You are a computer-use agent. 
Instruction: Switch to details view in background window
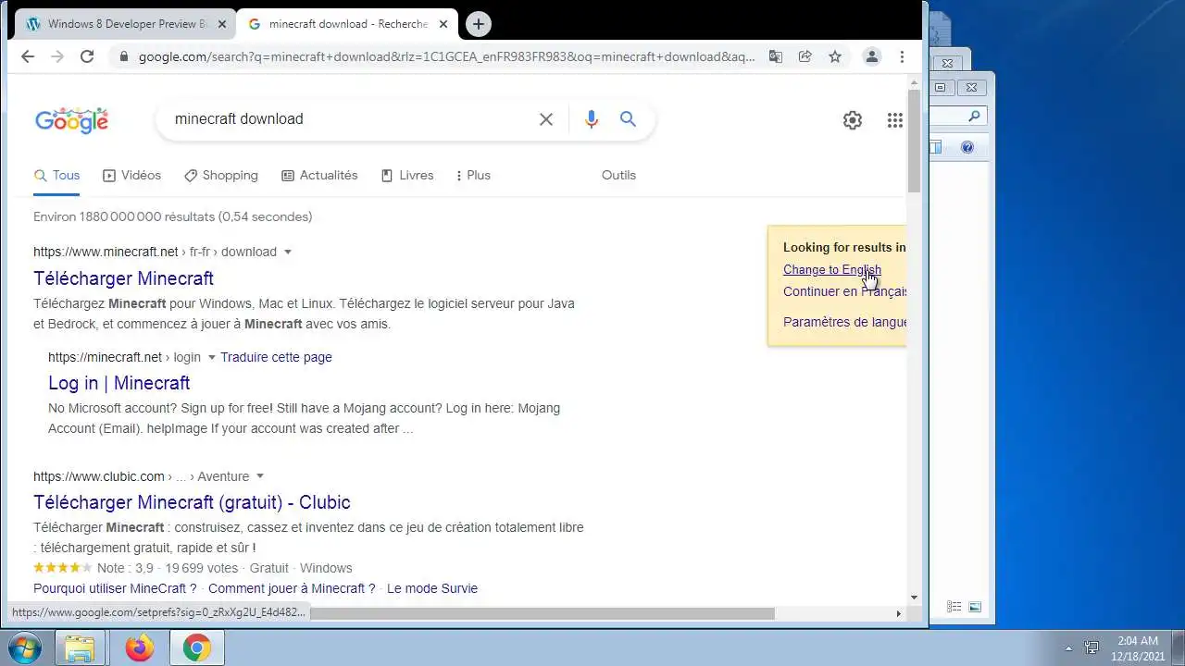click(x=954, y=607)
